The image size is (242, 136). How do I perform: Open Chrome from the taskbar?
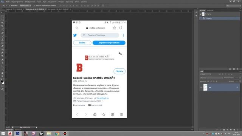(57, 133)
